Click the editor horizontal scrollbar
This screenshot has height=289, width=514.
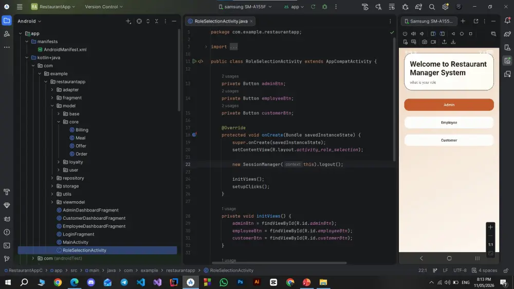(x=279, y=262)
